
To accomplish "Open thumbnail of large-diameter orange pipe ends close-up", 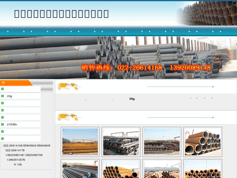I will 202,142.
